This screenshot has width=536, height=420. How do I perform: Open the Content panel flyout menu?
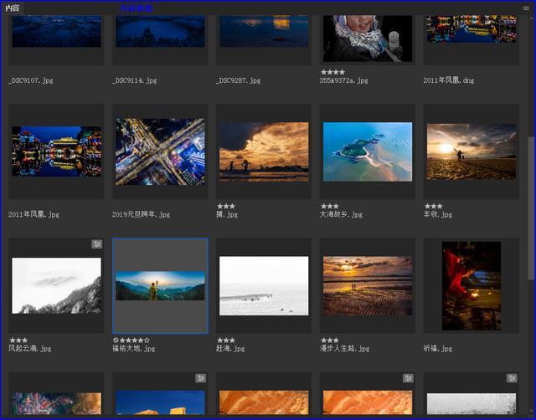tap(526, 8)
